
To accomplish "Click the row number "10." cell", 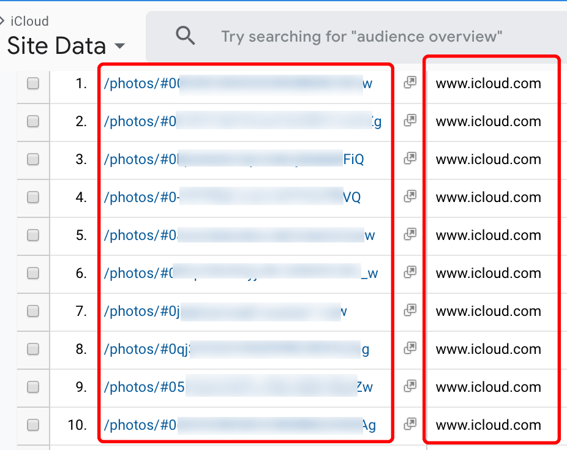I will pos(77,425).
